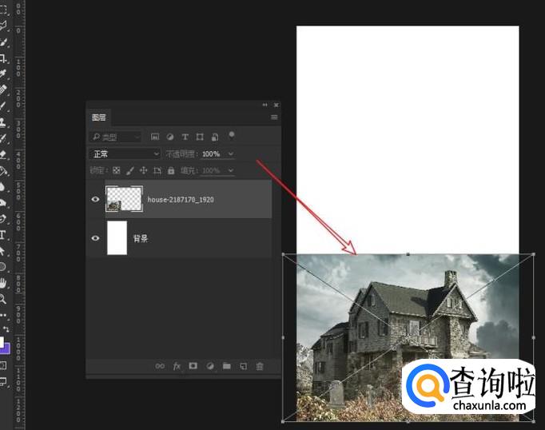
Task: Create a new layer from the panel bottom
Action: (x=243, y=366)
